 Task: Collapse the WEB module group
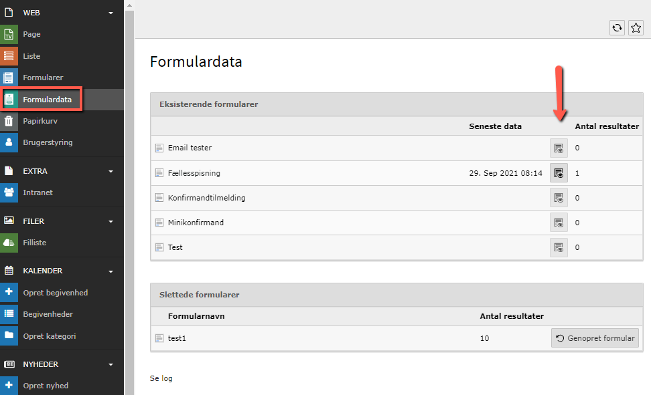(x=111, y=13)
